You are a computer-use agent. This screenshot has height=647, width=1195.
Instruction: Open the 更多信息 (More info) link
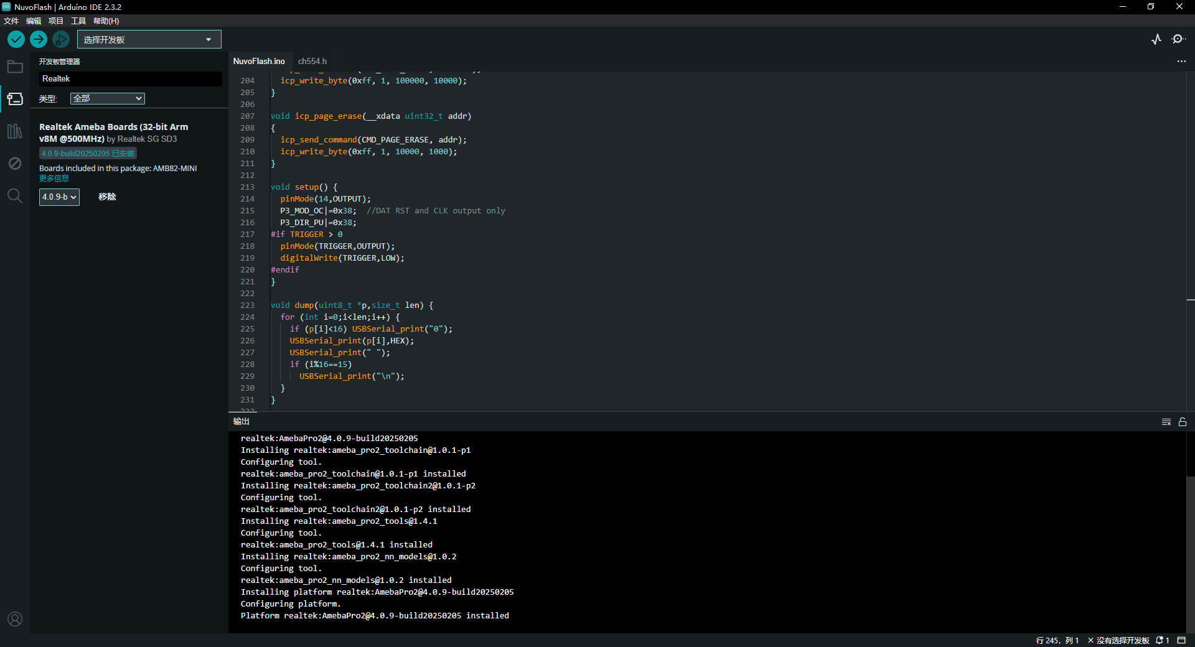pyautogui.click(x=54, y=178)
